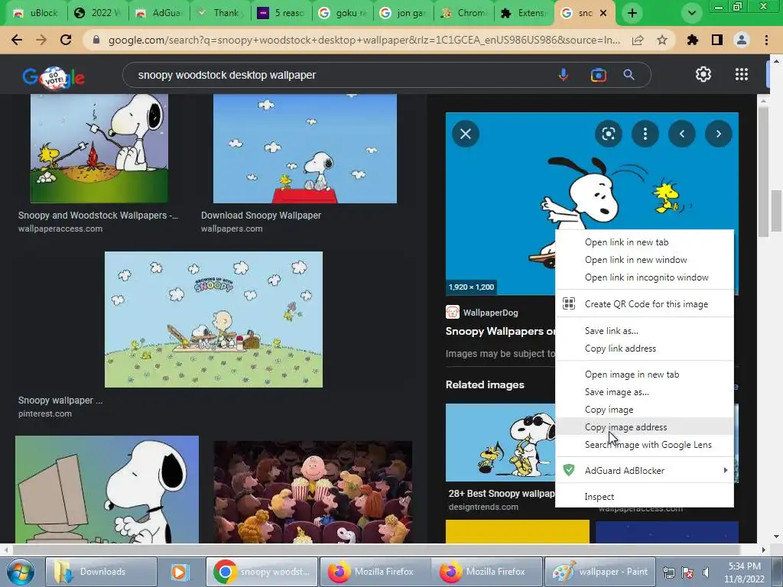
Task: Share this page via the address bar icon
Action: point(638,41)
